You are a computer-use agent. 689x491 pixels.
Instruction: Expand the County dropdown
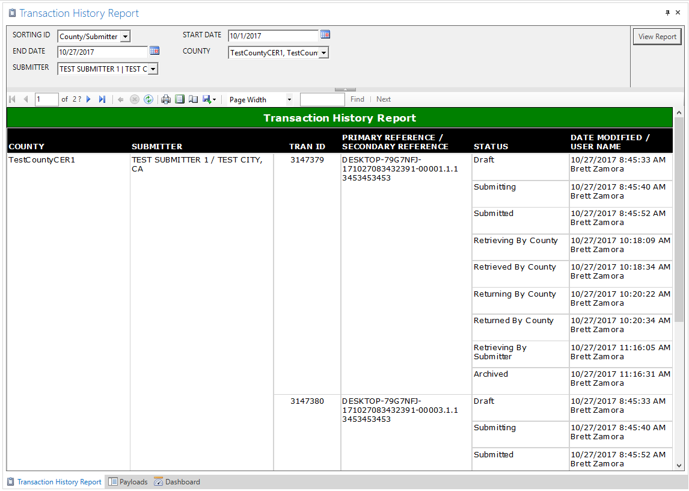pyautogui.click(x=323, y=53)
